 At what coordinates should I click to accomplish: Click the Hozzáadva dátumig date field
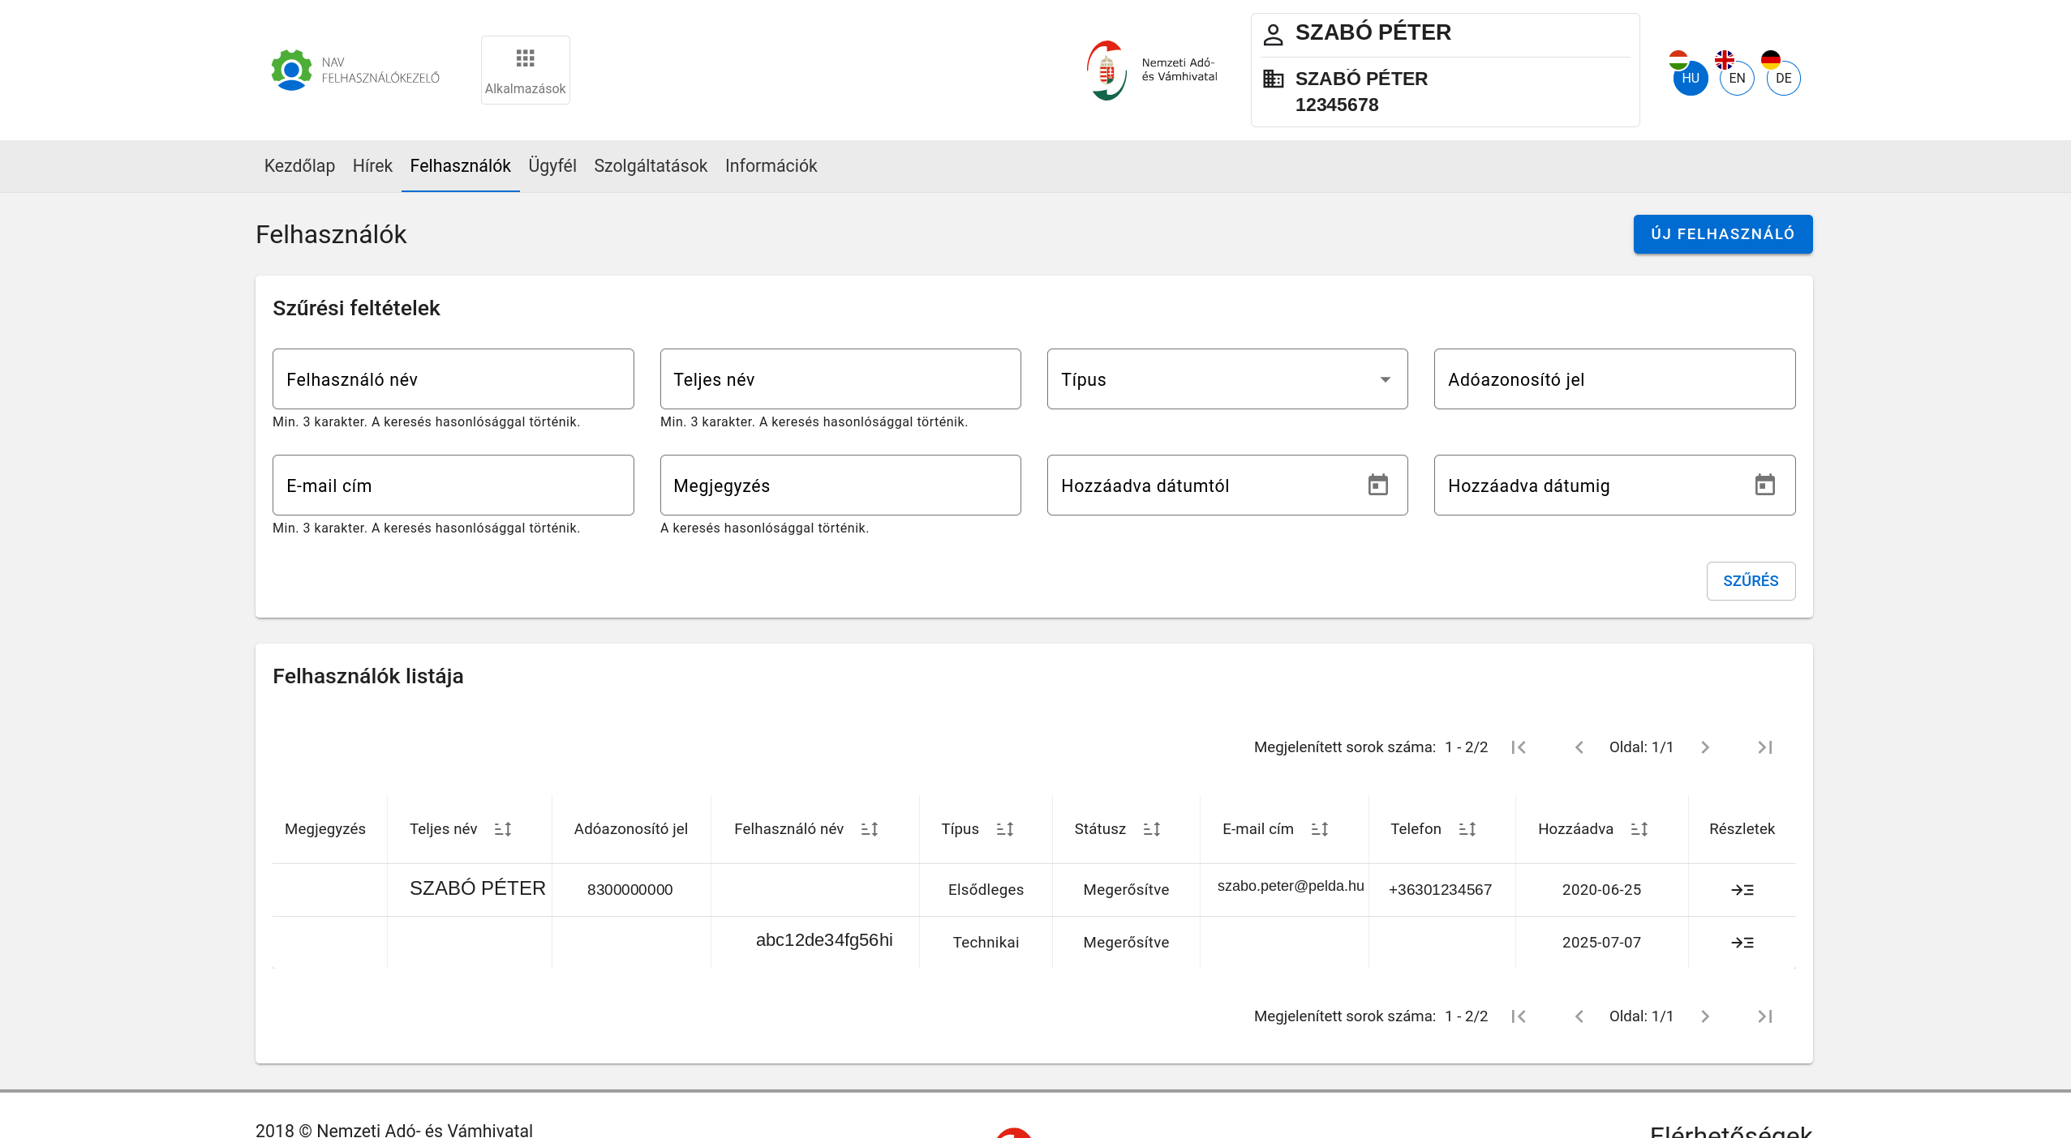(x=1614, y=486)
